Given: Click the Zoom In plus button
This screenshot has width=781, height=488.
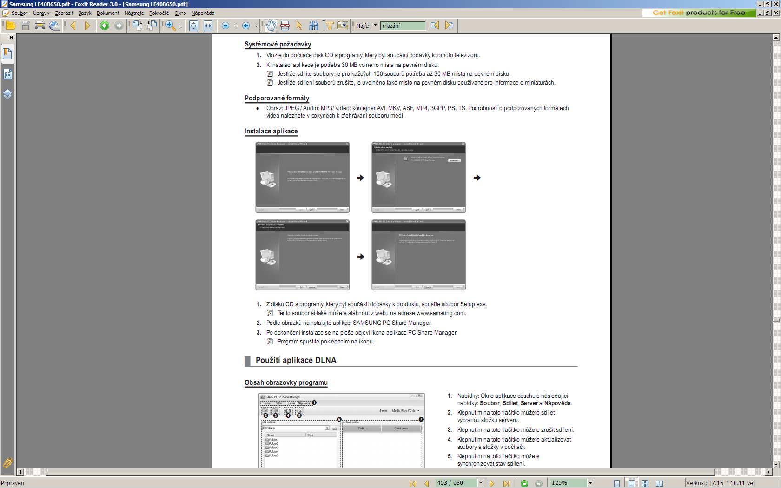Looking at the screenshot, I should click(246, 26).
